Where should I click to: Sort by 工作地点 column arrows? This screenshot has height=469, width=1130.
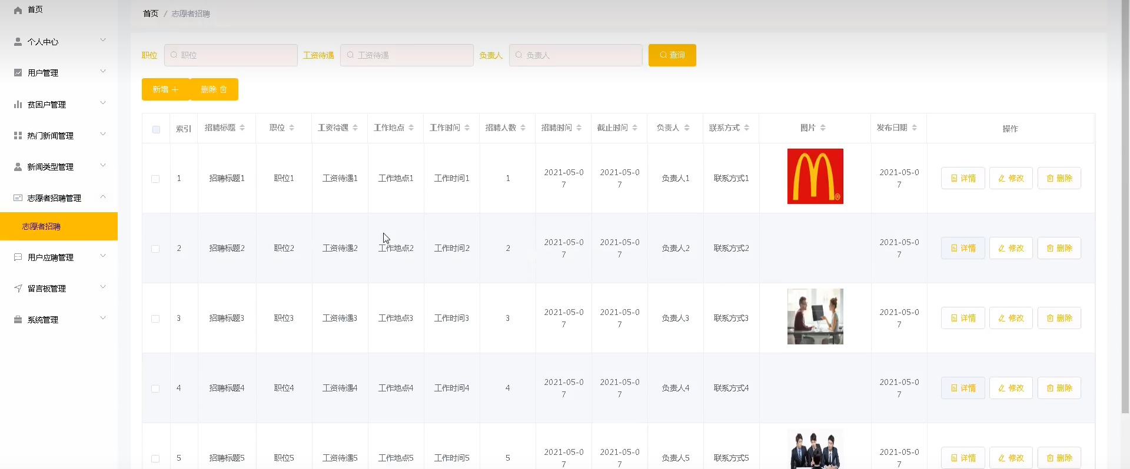pyautogui.click(x=411, y=128)
